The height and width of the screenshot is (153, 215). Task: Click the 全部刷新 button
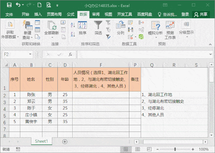pos(51,30)
